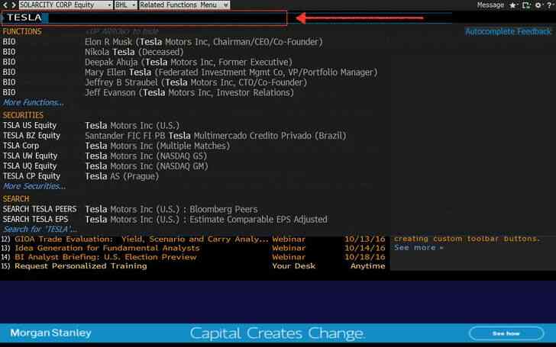
Task: Click the export window icon
Action: coord(526,5)
